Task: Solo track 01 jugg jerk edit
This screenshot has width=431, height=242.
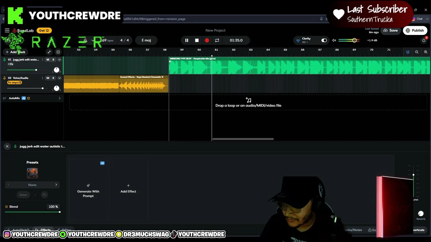Action: (53, 60)
